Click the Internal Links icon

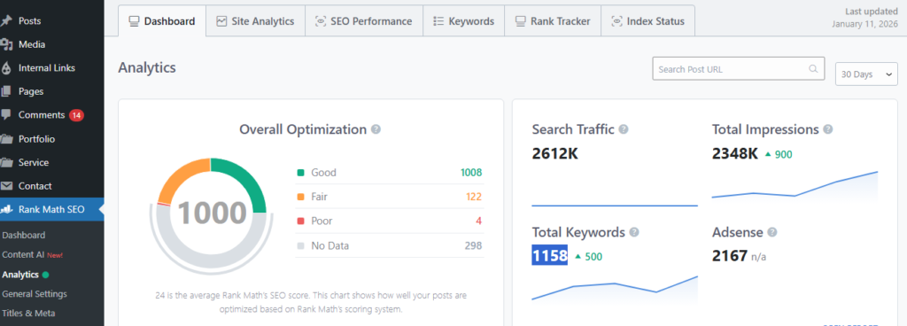6,68
